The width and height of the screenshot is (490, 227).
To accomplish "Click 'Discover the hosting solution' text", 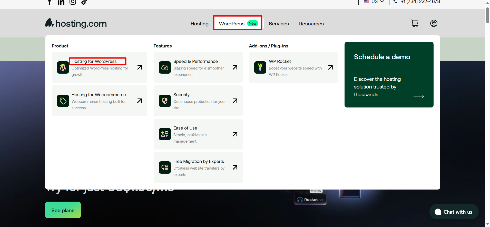I will [377, 87].
